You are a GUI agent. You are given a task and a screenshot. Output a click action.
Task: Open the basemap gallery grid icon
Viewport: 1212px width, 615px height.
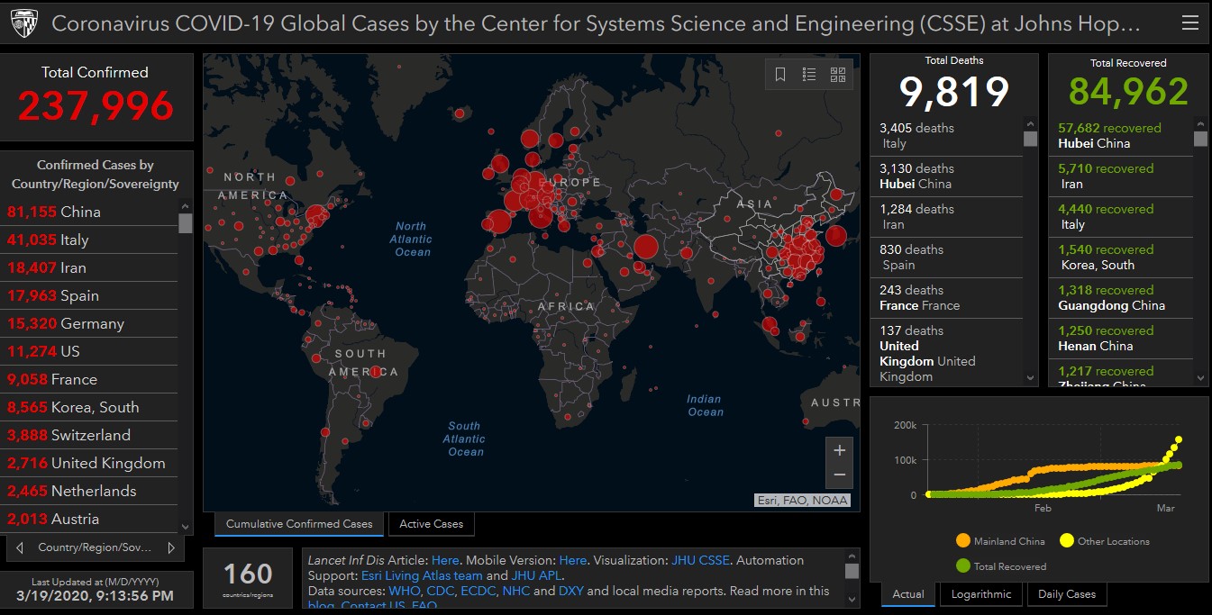(x=838, y=75)
